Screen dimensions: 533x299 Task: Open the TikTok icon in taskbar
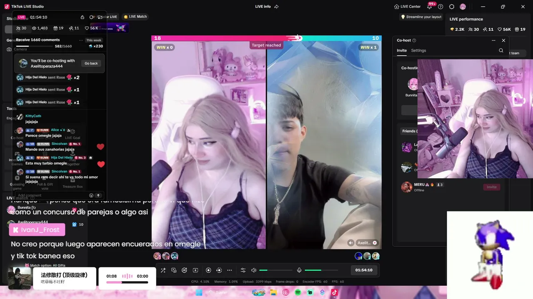click(x=334, y=292)
